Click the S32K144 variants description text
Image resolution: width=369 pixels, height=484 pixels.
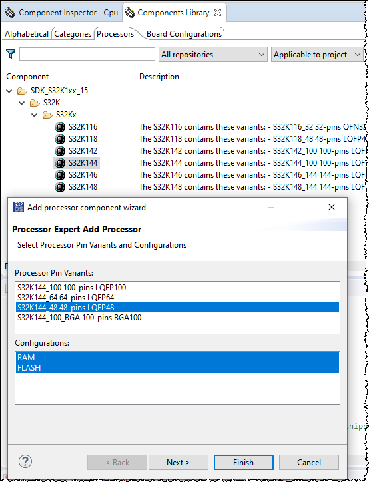(x=252, y=163)
